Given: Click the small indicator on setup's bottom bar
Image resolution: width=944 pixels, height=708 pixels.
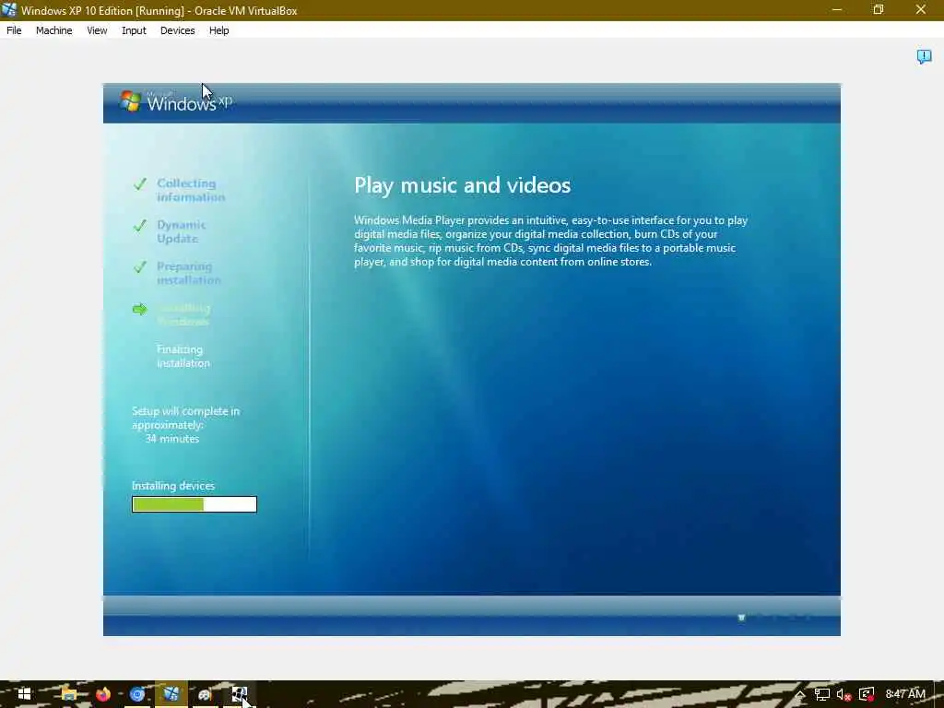Looking at the screenshot, I should point(742,617).
